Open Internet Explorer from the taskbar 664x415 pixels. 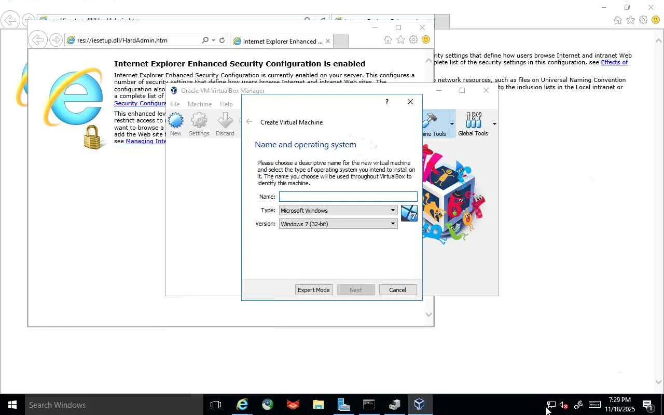[x=242, y=405]
